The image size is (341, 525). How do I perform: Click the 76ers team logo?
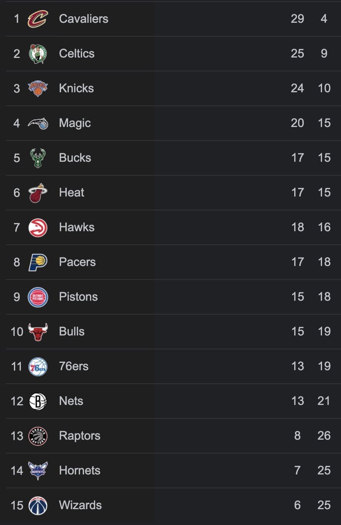click(38, 366)
